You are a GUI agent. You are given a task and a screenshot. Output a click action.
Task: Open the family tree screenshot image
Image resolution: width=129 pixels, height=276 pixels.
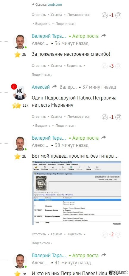77,193
